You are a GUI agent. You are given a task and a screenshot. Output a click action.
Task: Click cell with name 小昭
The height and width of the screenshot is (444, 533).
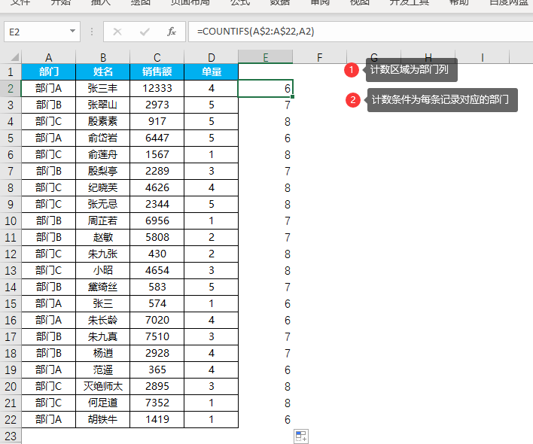tap(102, 270)
